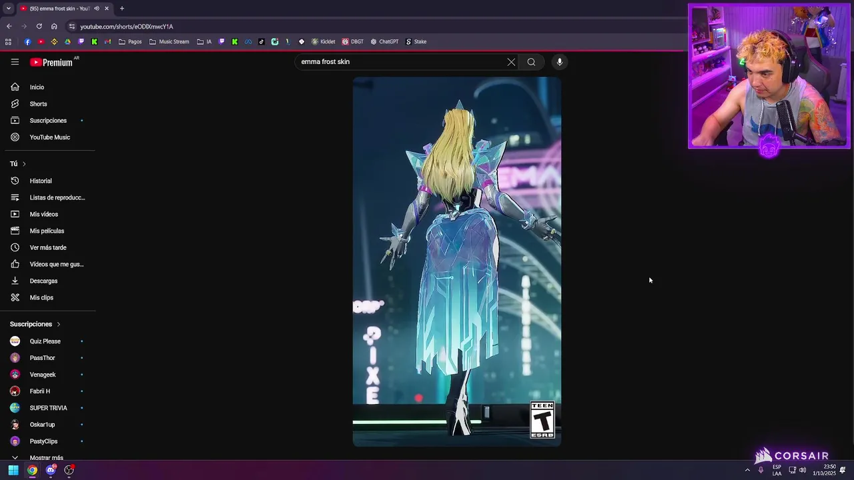Go back with the browser back arrow
Image resolution: width=854 pixels, height=480 pixels.
coord(9,27)
